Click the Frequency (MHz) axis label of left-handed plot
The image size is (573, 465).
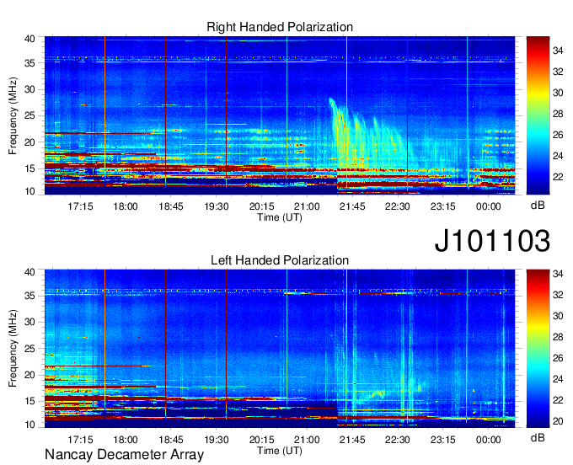point(13,349)
